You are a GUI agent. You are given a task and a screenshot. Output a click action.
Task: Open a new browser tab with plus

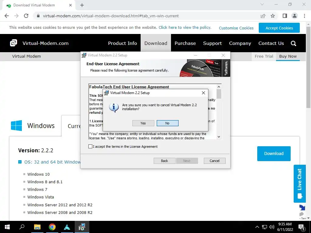[x=82, y=5]
